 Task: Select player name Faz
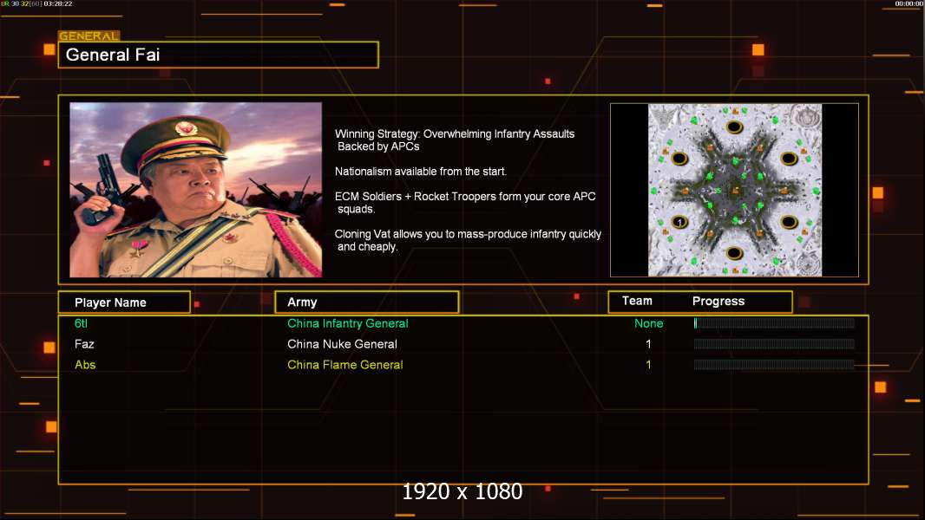84,344
